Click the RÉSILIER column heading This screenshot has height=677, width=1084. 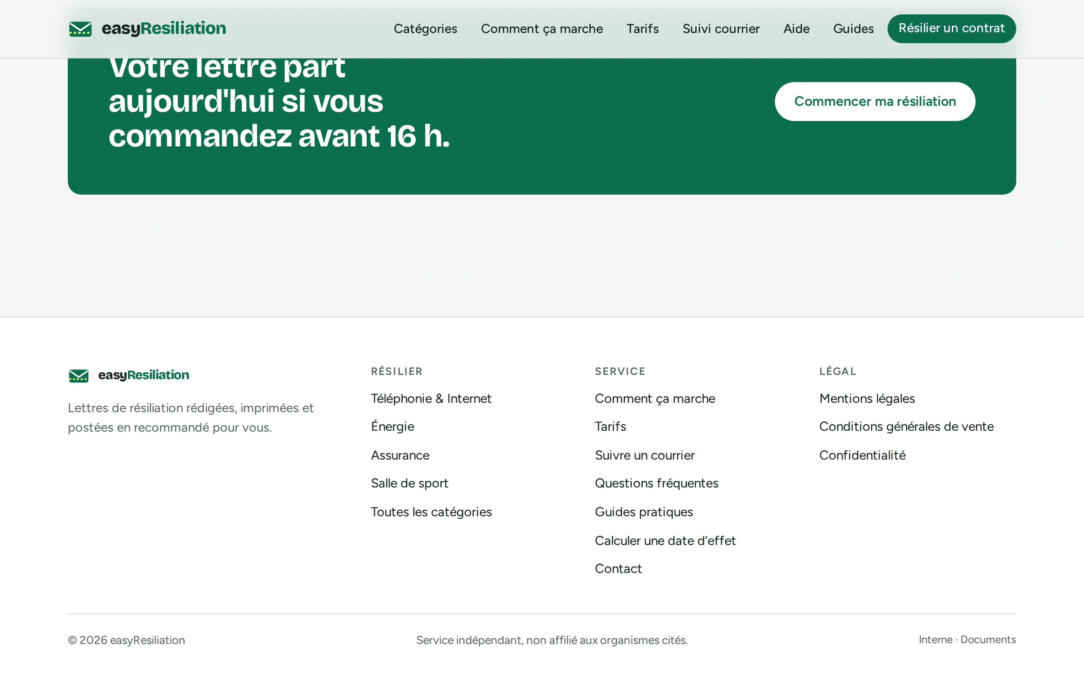pyautogui.click(x=396, y=371)
